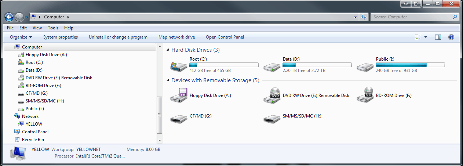Open the DVD RW Drive (E:) icon

click(272, 95)
